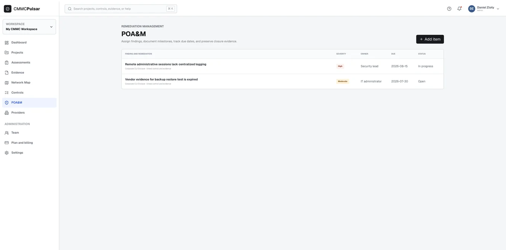The height and width of the screenshot is (250, 506).
Task: Click the ⌘K shortcut badge
Action: (170, 9)
